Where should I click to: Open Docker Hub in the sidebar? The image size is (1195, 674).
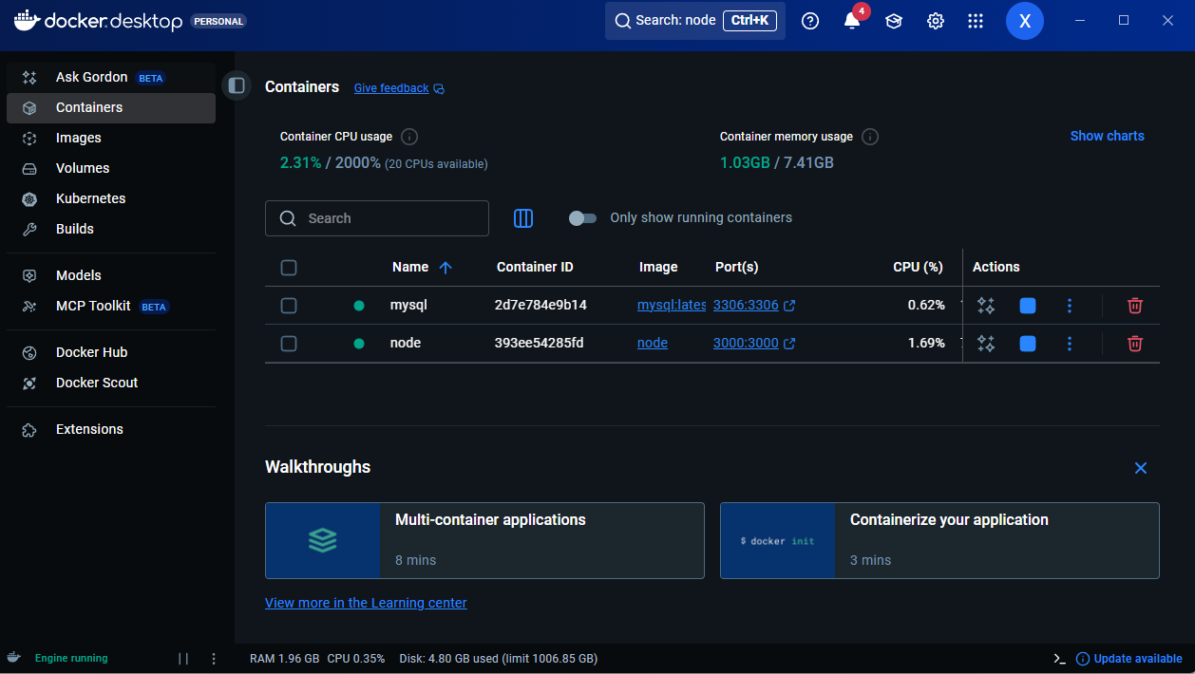pyautogui.click(x=111, y=352)
